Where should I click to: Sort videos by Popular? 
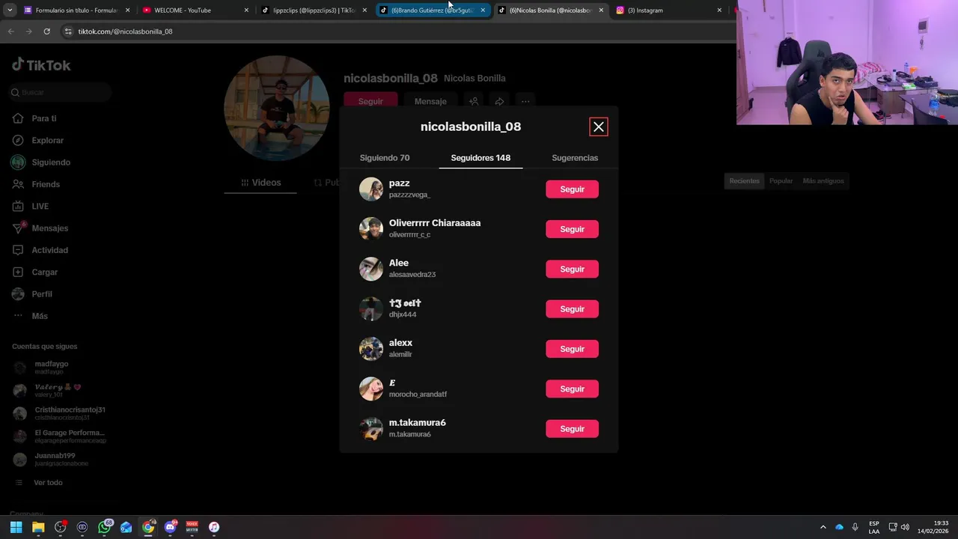pyautogui.click(x=781, y=181)
